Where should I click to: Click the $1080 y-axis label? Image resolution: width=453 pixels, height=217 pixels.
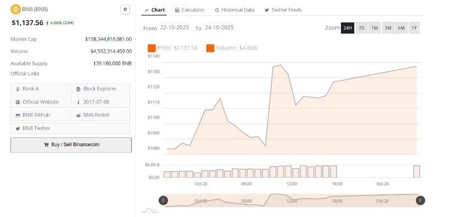[x=153, y=148]
